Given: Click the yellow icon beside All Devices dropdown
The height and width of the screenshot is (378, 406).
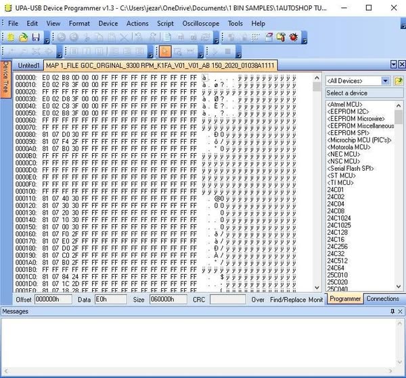Looking at the screenshot, I should point(399,81).
